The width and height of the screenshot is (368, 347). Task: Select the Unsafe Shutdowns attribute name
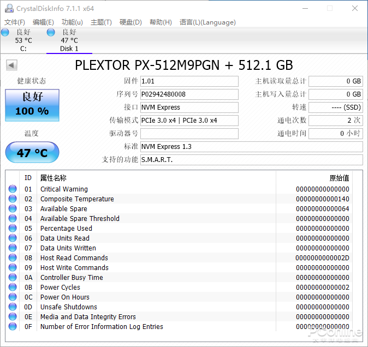[69, 307]
